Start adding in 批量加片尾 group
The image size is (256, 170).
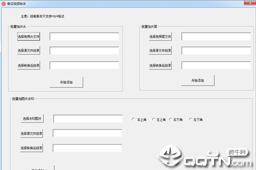[198, 80]
